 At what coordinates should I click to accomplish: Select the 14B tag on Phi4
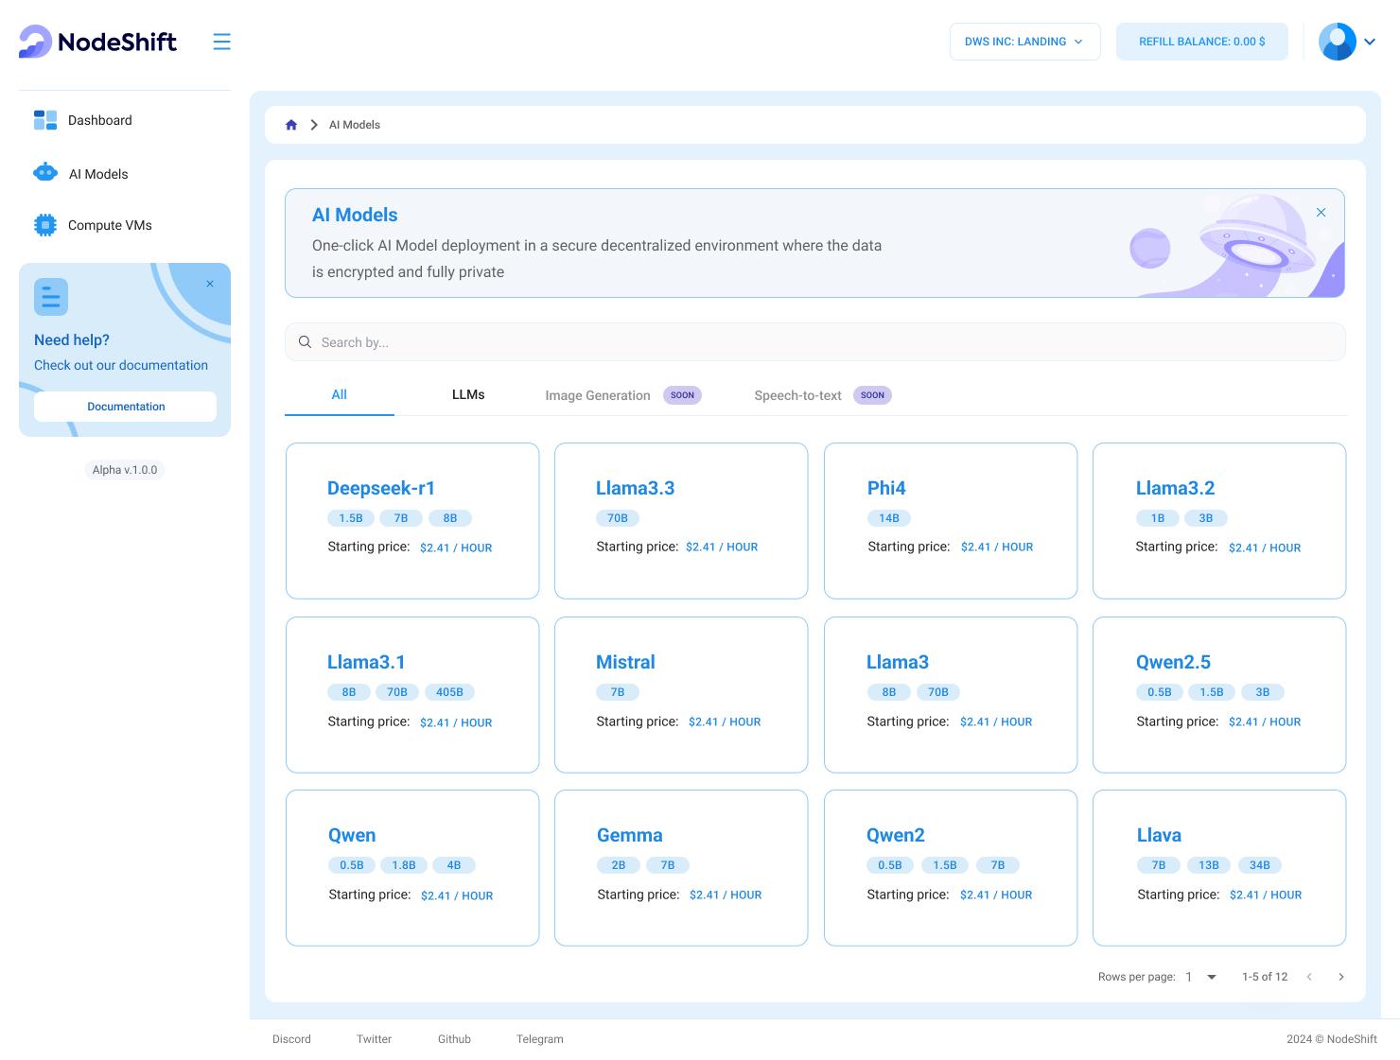[889, 518]
